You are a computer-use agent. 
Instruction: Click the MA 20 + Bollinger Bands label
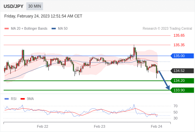click(x=29, y=29)
